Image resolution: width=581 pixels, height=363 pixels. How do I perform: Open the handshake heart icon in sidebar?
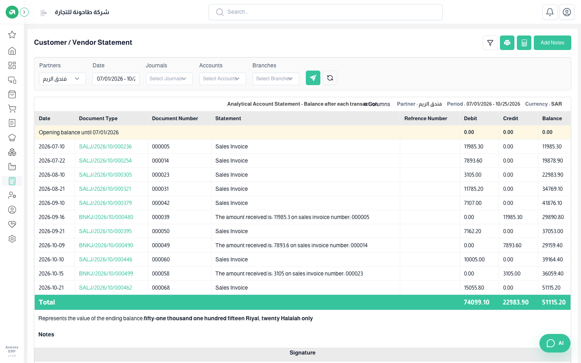(12, 224)
